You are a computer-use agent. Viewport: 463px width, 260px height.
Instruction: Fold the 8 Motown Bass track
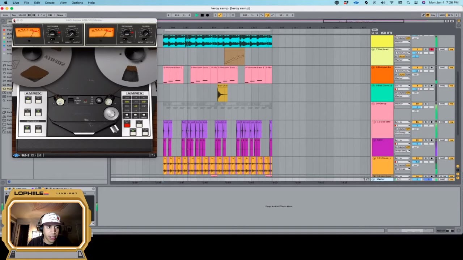pos(373,68)
